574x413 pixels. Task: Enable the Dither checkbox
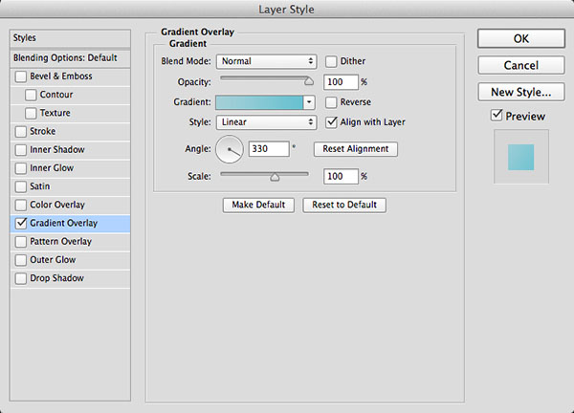point(332,61)
